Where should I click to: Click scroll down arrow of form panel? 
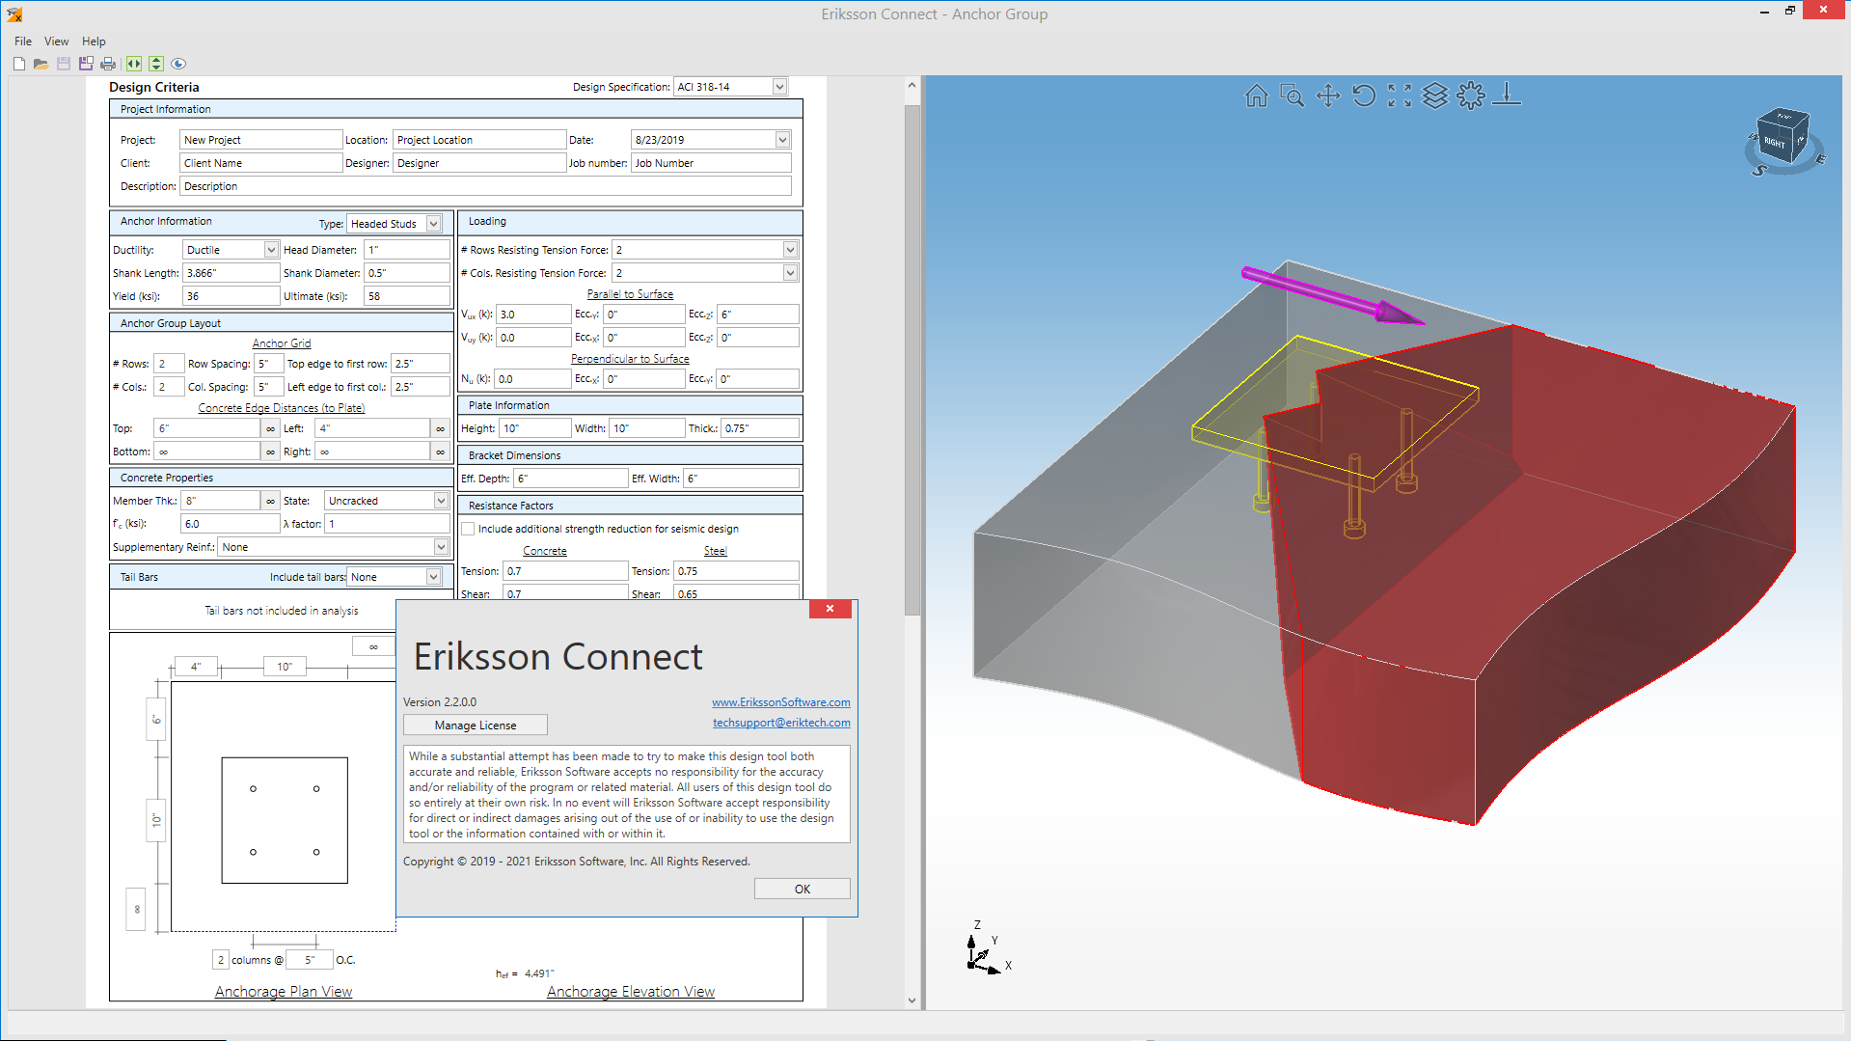pos(912,1000)
